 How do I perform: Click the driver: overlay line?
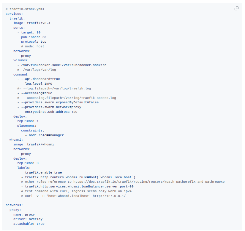[x=28, y=219]
